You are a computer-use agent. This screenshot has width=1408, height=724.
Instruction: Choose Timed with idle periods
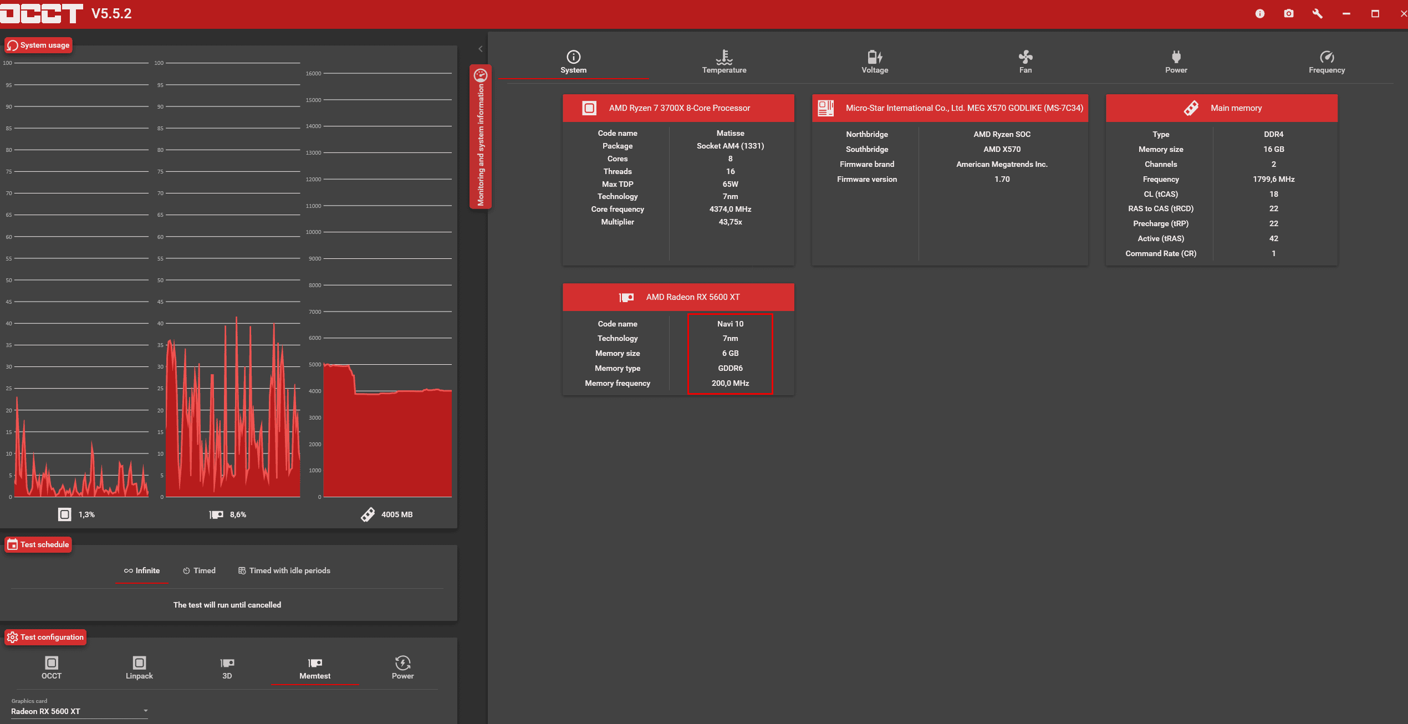[284, 570]
